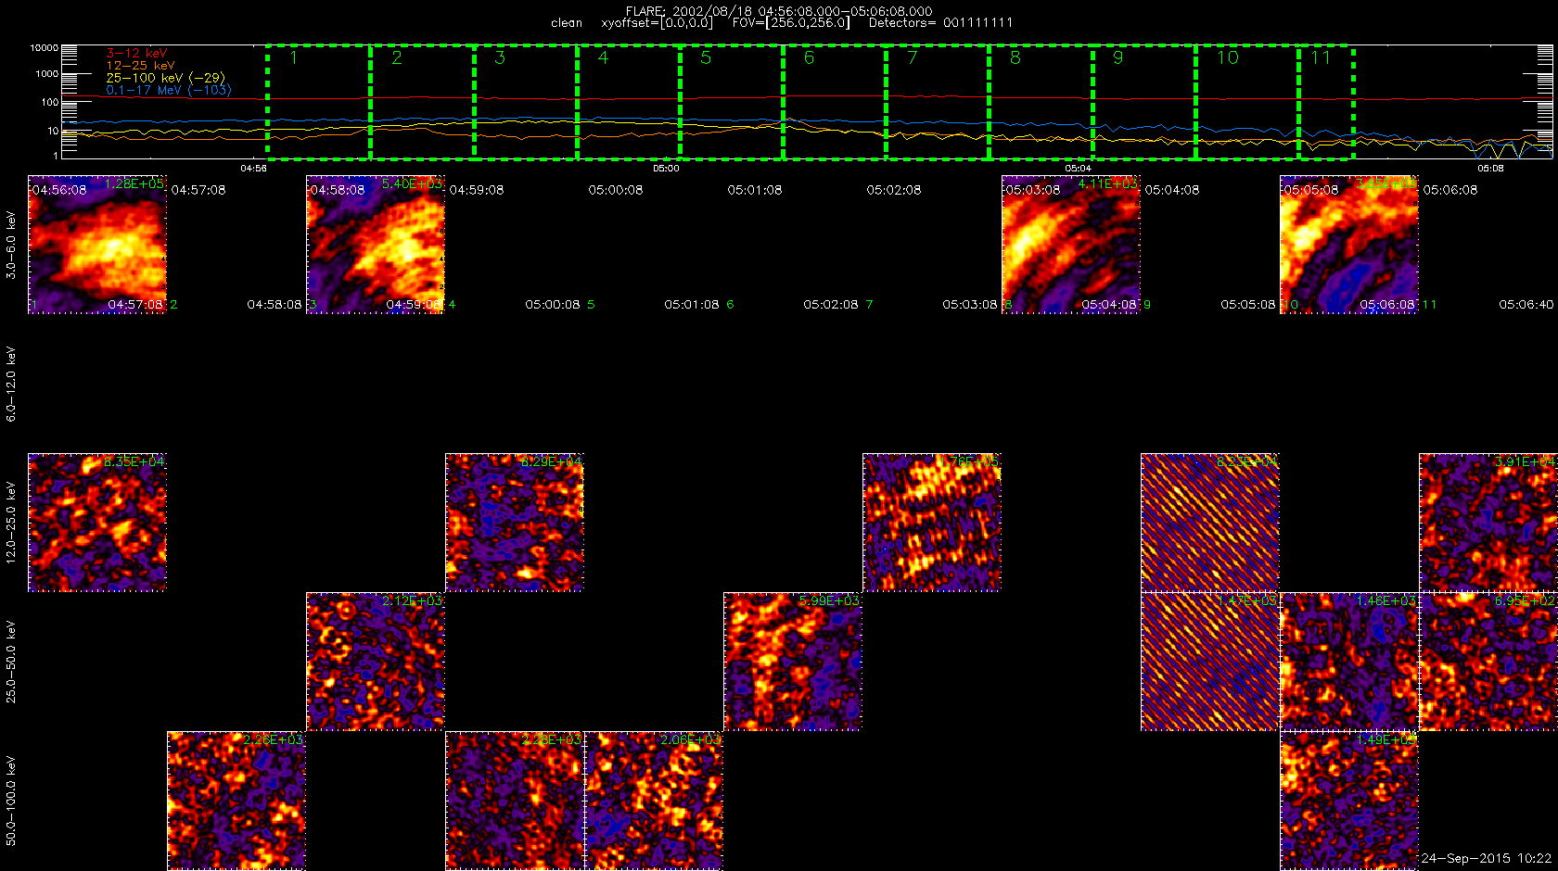Open the 12-25 keV image labeled 1.76E+05
Image resolution: width=1558 pixels, height=871 pixels.
coord(932,523)
